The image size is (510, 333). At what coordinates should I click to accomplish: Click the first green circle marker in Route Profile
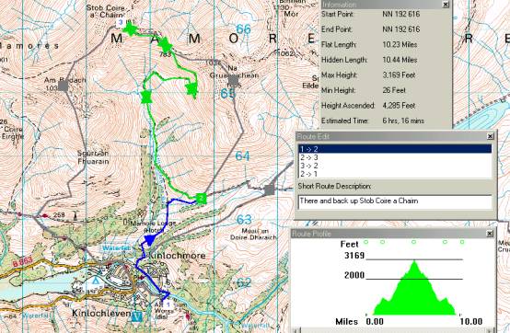click(x=366, y=242)
